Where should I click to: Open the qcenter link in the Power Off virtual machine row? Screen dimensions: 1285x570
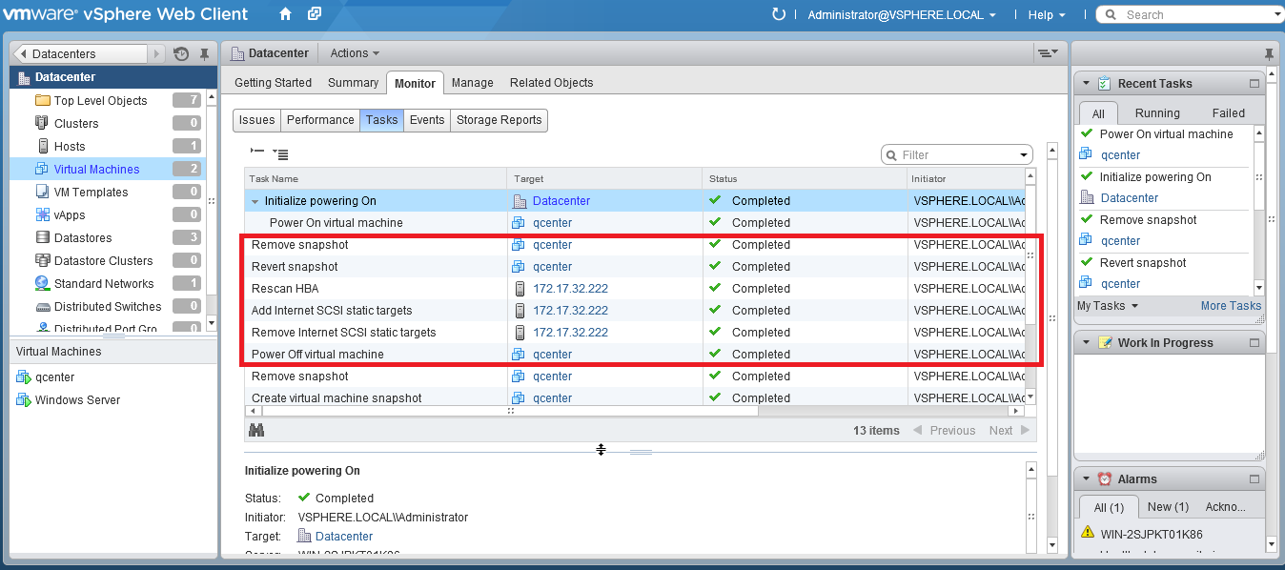click(x=552, y=355)
